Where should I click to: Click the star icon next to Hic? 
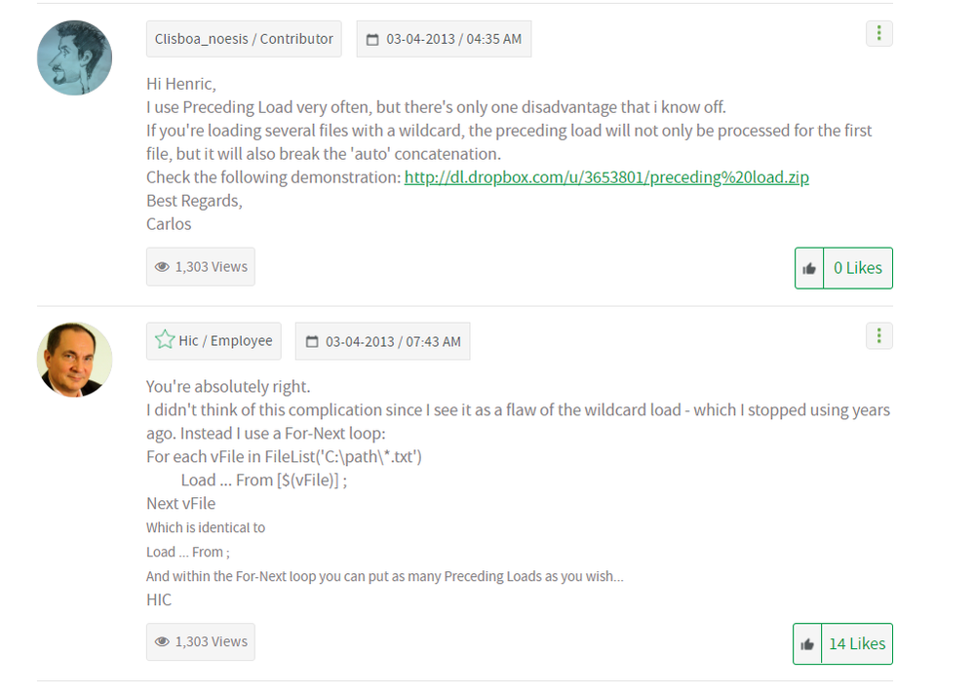[x=165, y=341]
